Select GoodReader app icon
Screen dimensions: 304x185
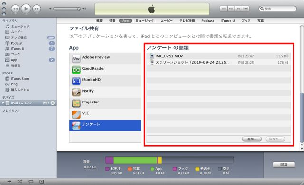(x=76, y=70)
